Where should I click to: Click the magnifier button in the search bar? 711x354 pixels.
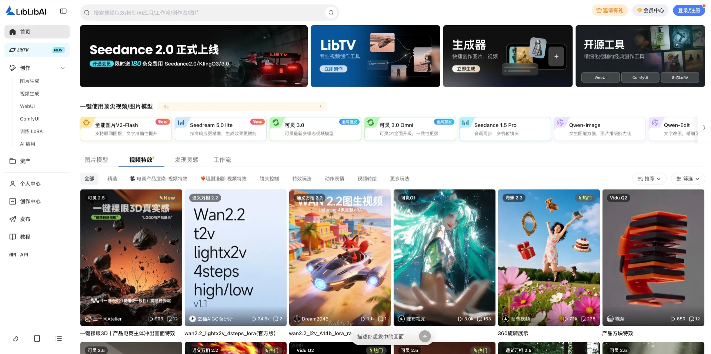[331, 13]
